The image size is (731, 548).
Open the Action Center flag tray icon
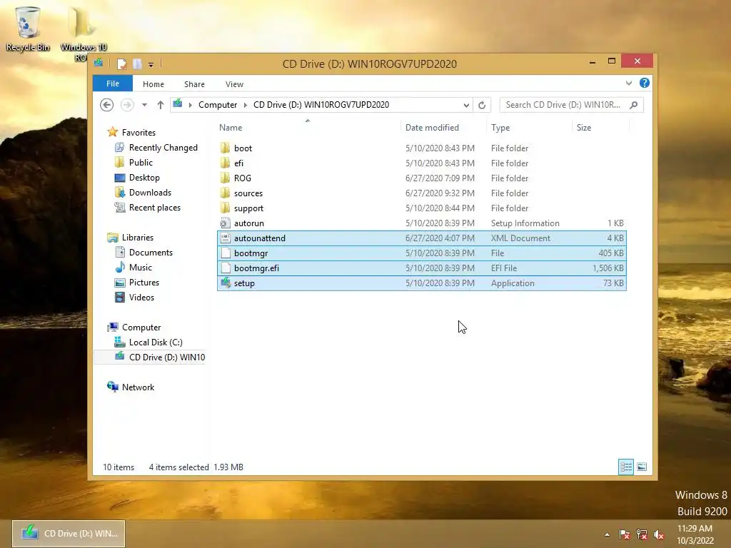tap(624, 534)
